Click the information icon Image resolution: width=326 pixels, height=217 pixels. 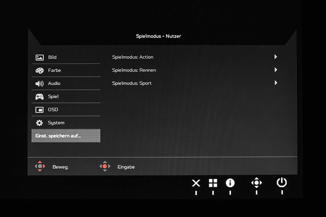(x=230, y=183)
